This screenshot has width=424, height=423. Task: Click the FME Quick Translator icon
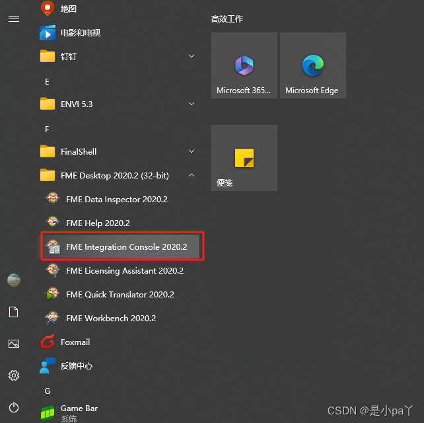tap(53, 294)
